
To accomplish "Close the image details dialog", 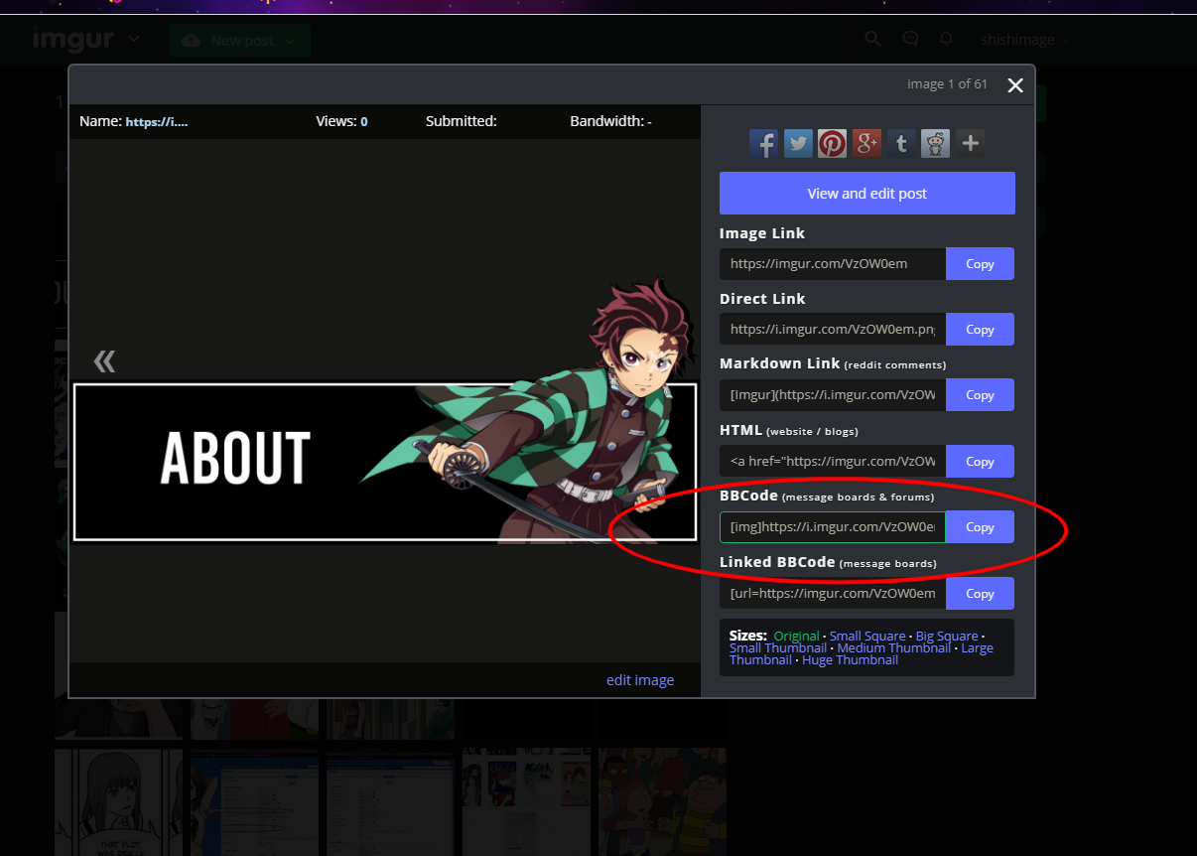I will 1015,85.
